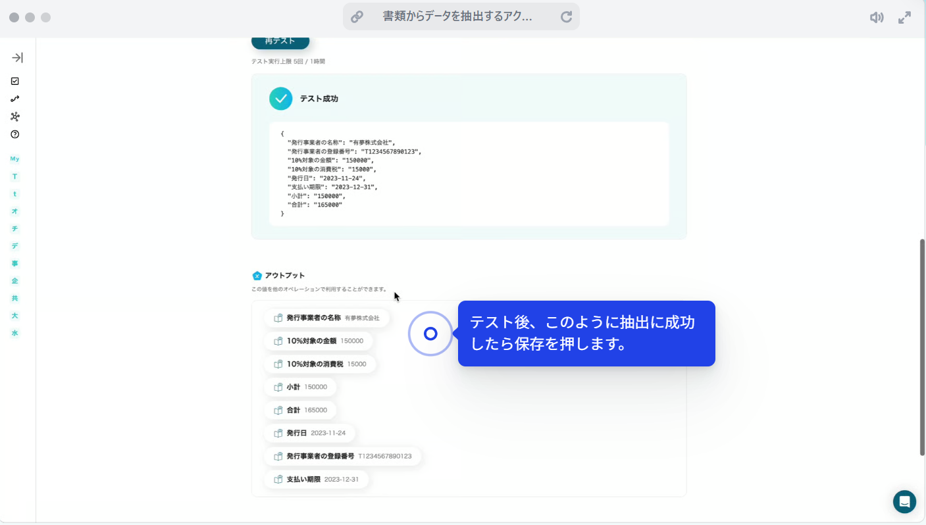Select the 10%対象の金額 output chip
The image size is (926, 525).
coord(318,341)
